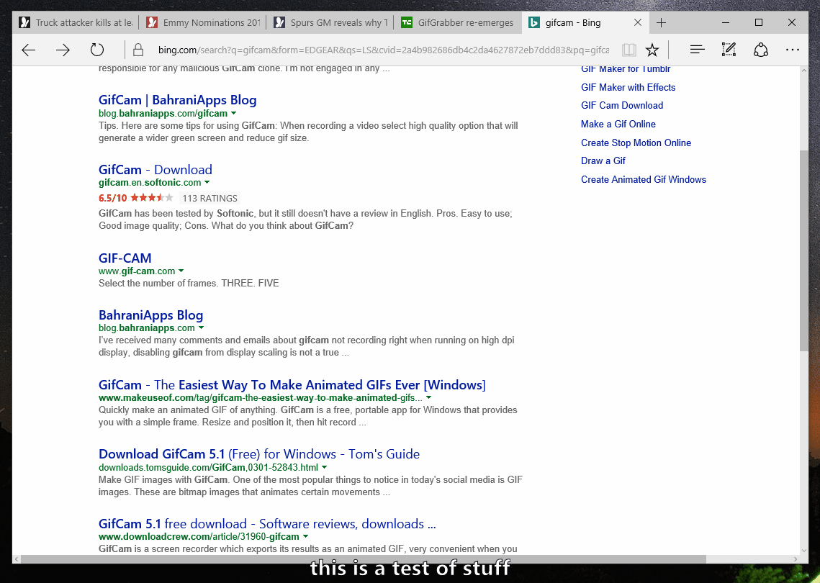Viewport: 820px width, 583px height.
Task: Expand dropdown next to makeuseof.com URL
Action: coord(429,398)
